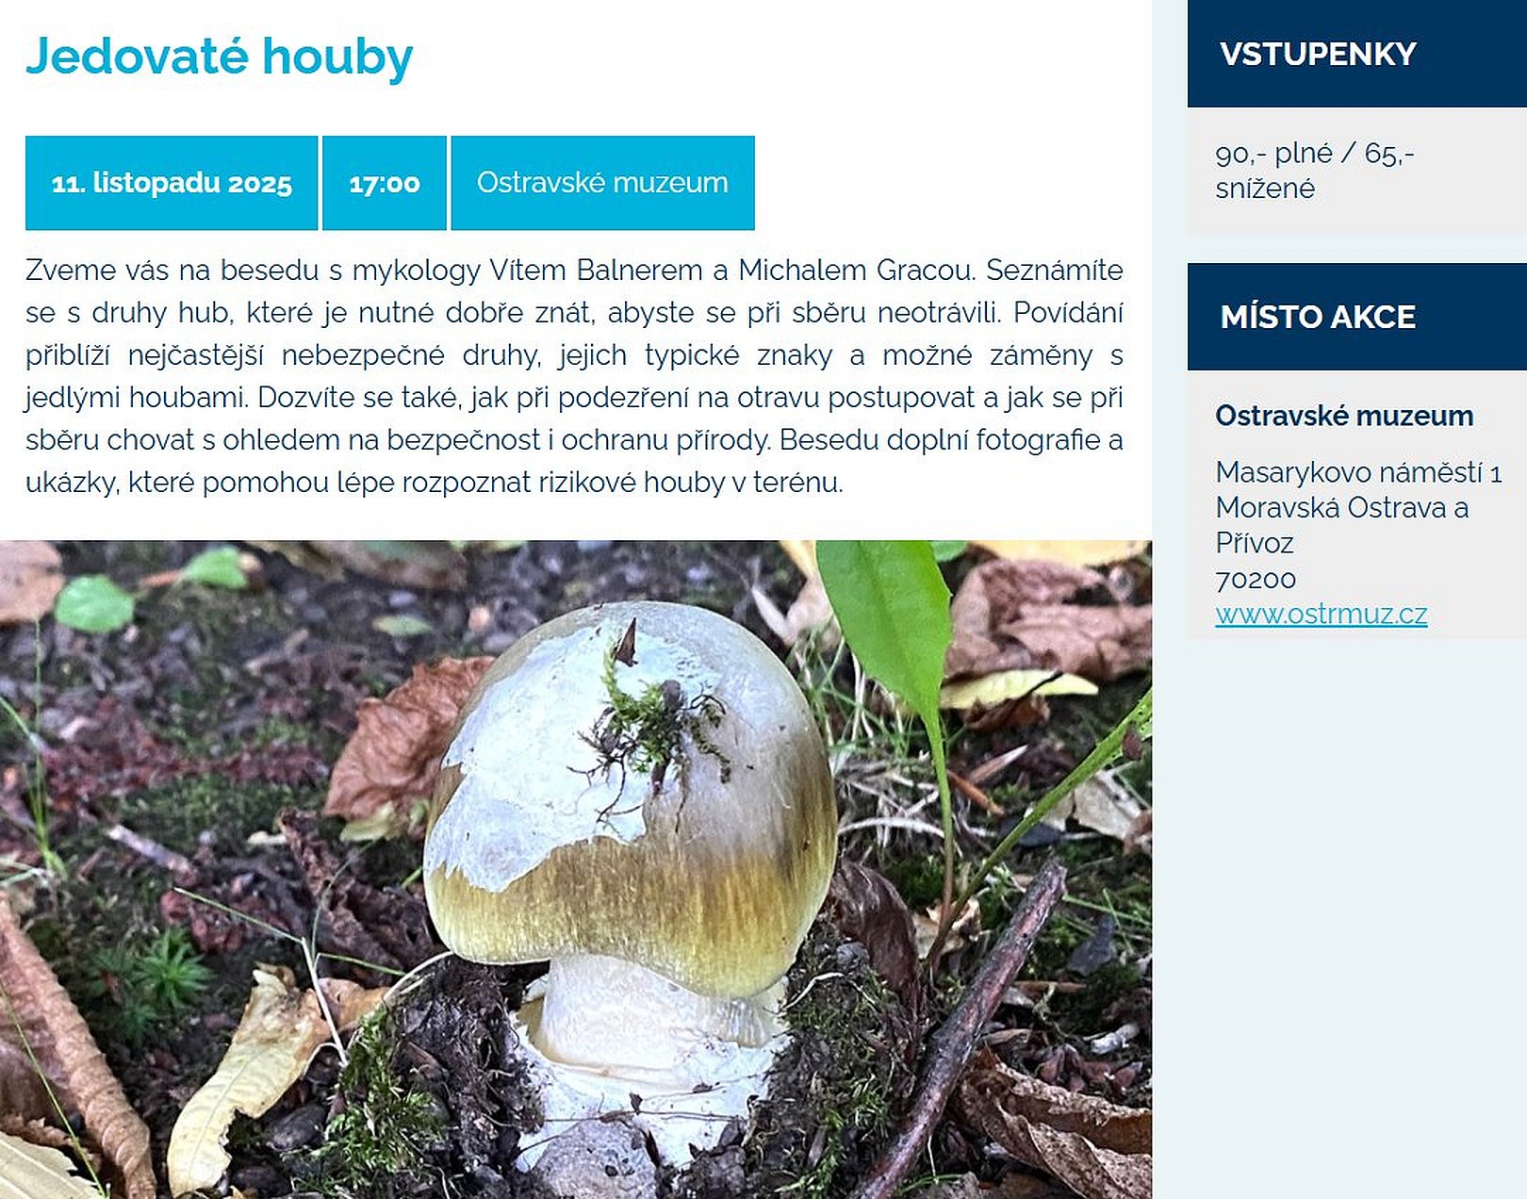The height and width of the screenshot is (1199, 1527).
Task: Click the postal code 70200
Action: click(x=1256, y=579)
